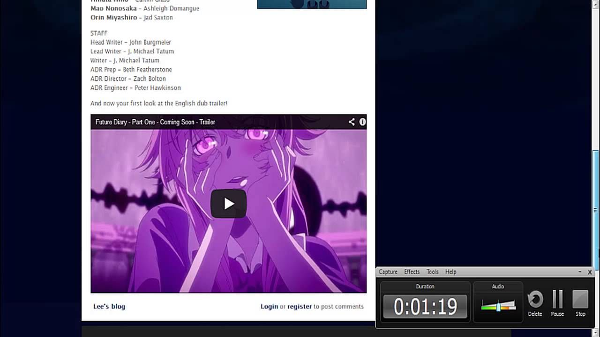The image size is (600, 337).
Task: Click the browser vertical scrollbar thumb
Action: [x=596, y=209]
